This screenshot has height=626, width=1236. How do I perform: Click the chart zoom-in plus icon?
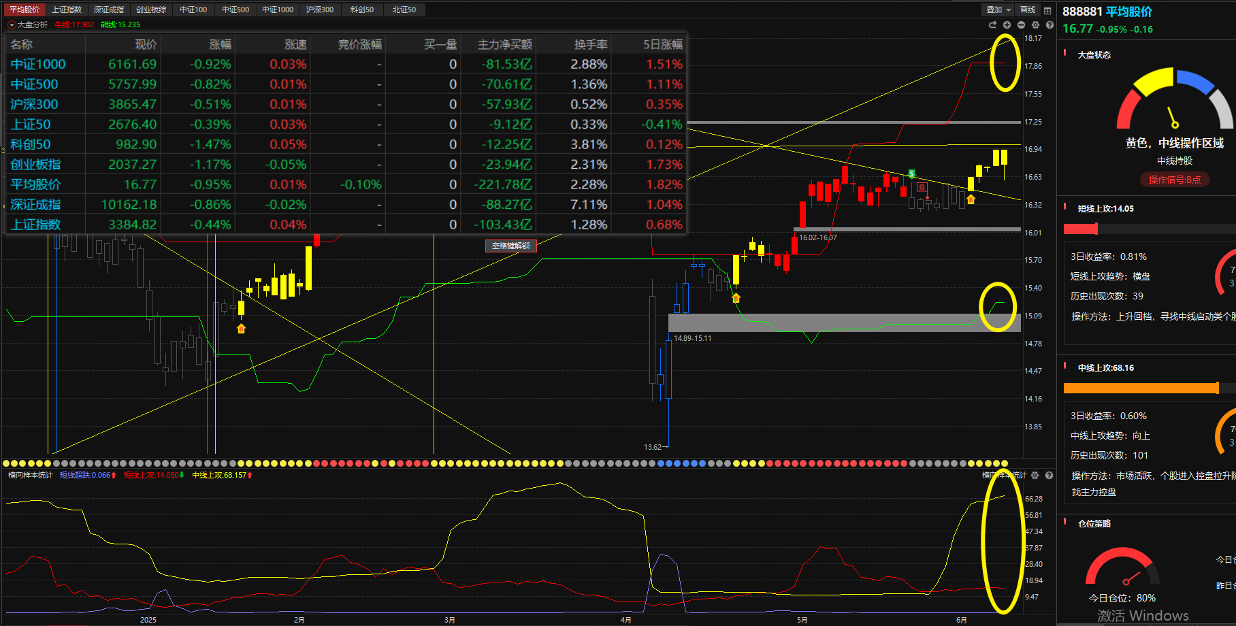(x=1007, y=24)
